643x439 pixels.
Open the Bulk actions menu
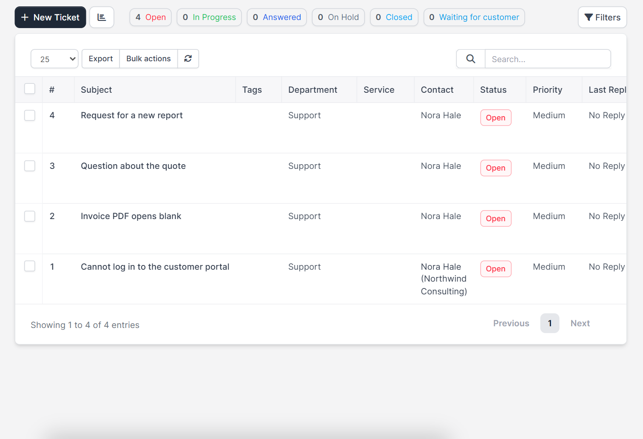[148, 59]
